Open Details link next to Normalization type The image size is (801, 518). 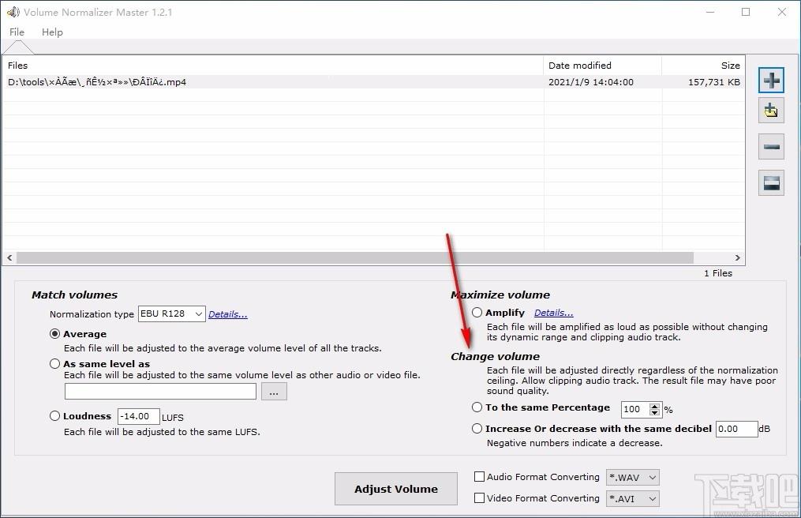tap(228, 314)
